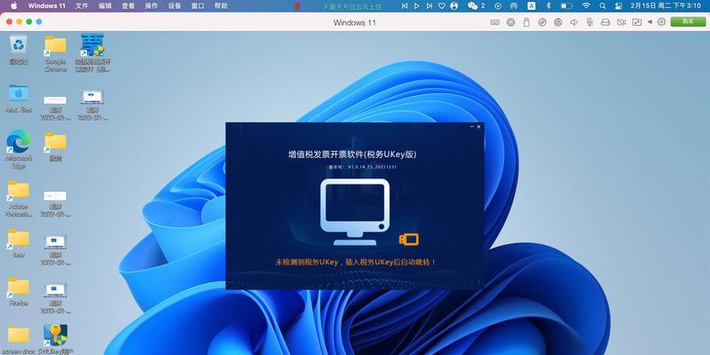Open the input source A menu

click(x=532, y=6)
